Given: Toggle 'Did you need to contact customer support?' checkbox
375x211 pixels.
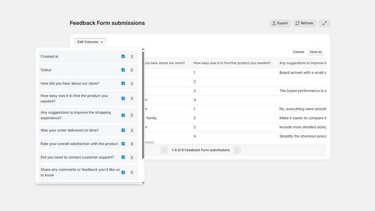Looking at the screenshot, I should click(123, 157).
